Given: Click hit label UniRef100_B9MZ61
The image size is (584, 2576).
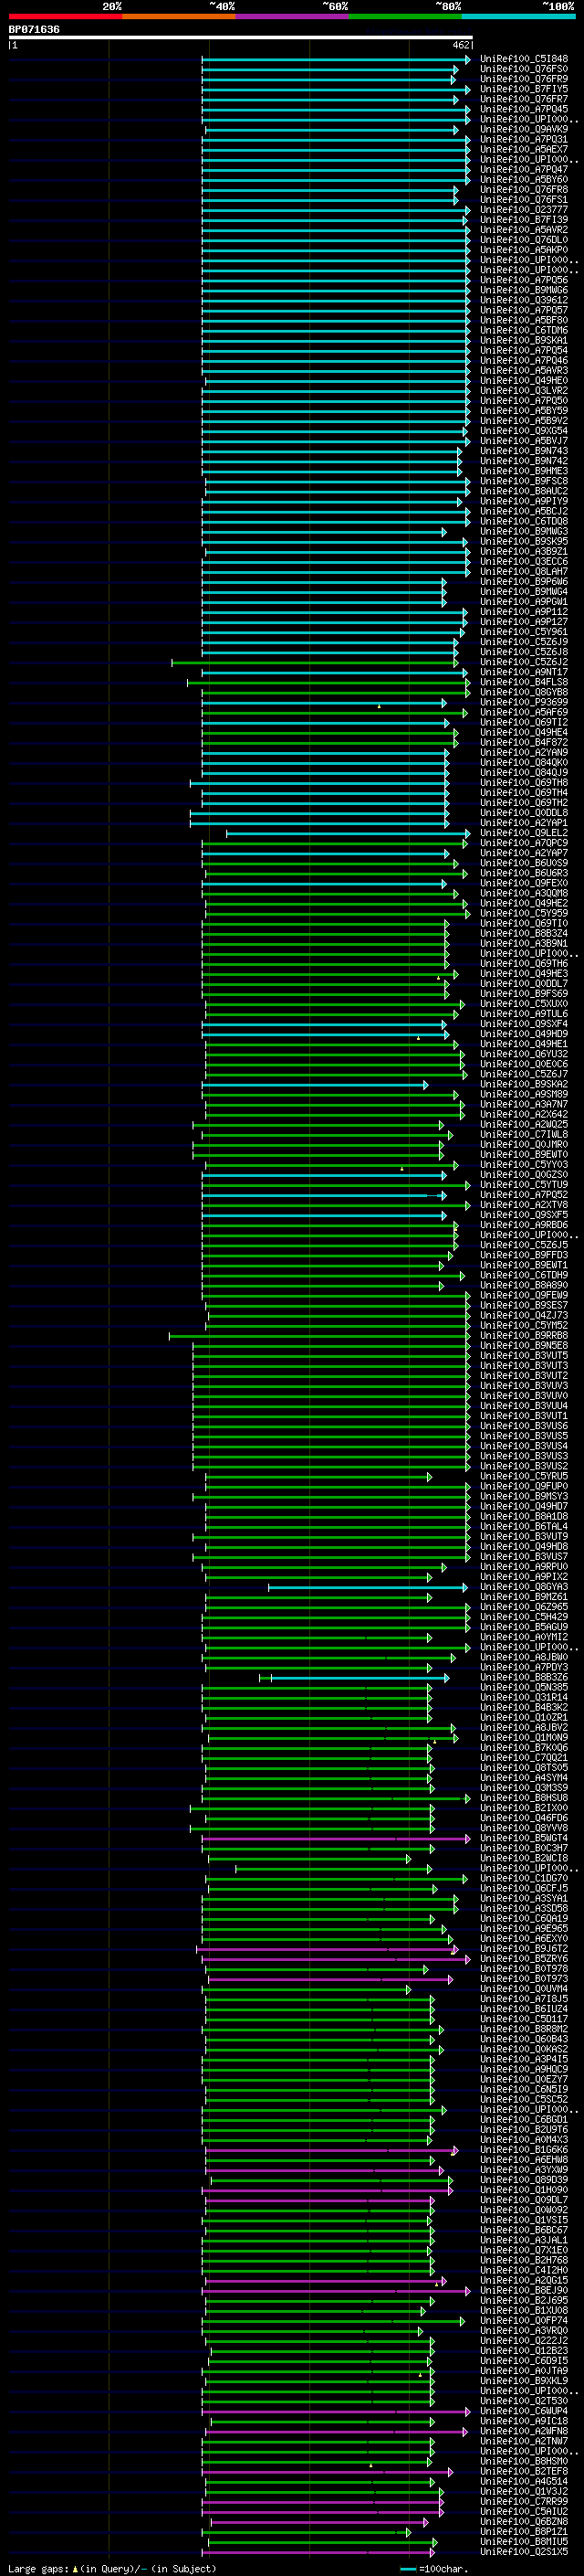Looking at the screenshot, I should [x=524, y=1597].
